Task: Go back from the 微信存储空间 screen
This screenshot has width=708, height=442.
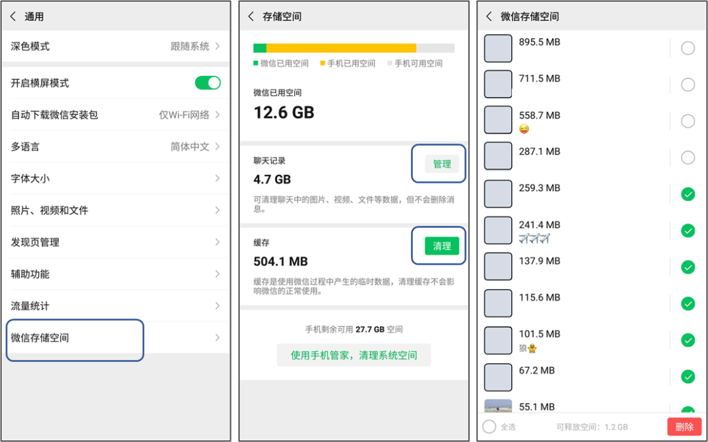Action: pyautogui.click(x=489, y=16)
